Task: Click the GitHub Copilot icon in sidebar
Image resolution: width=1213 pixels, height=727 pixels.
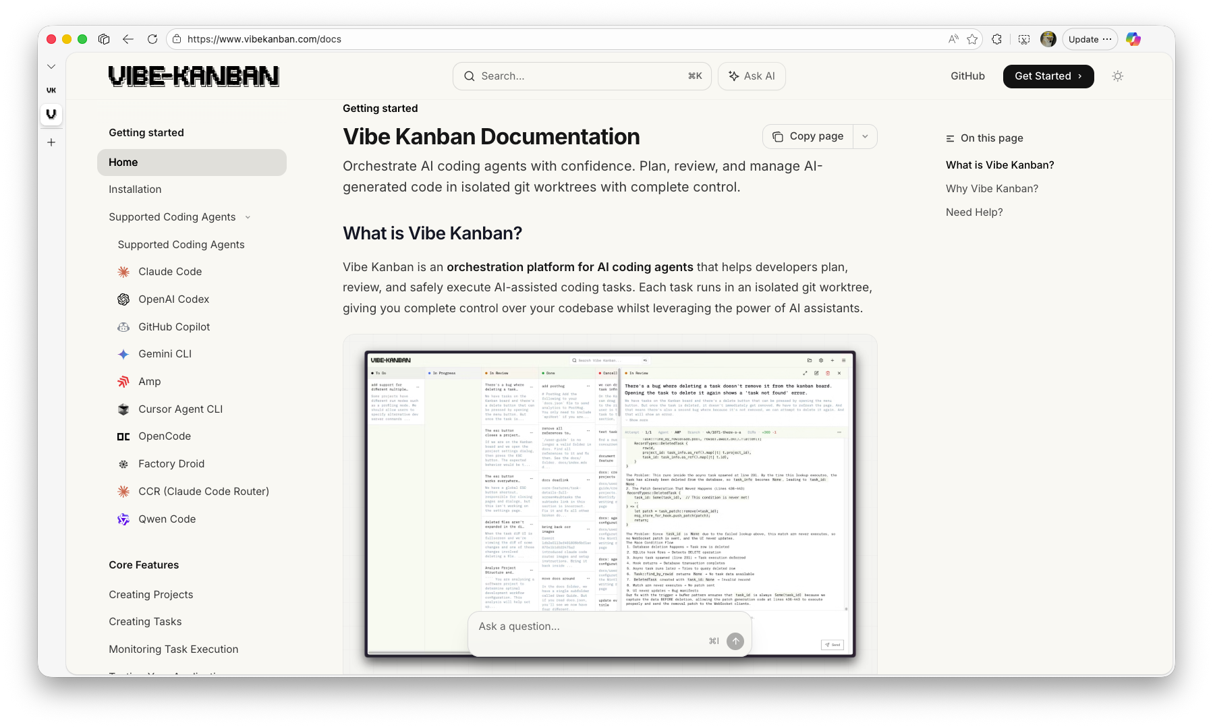Action: point(123,327)
